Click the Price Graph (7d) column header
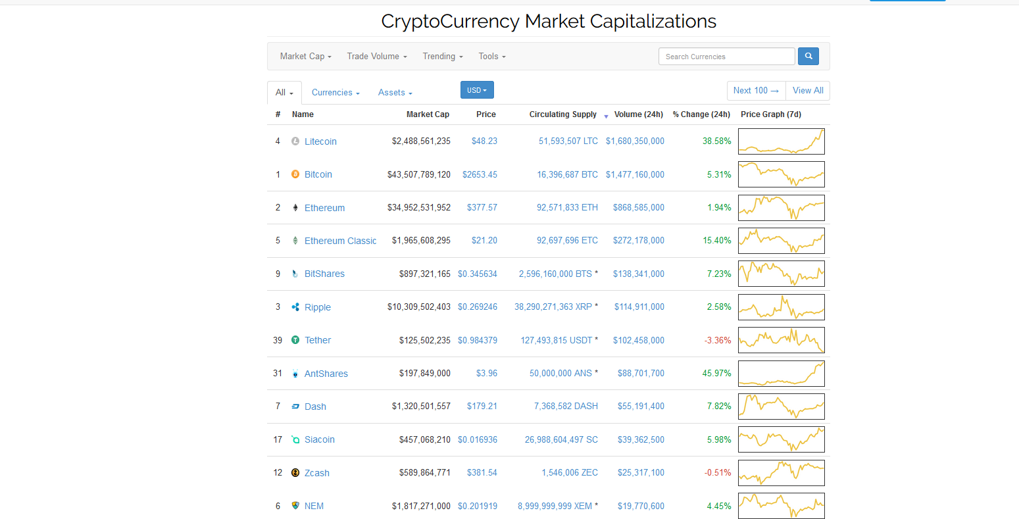Viewport: 1019px width, 519px height. point(771,114)
